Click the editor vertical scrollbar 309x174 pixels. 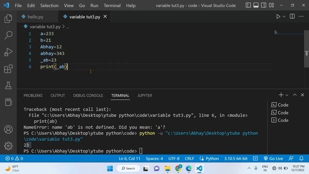[x=307, y=49]
